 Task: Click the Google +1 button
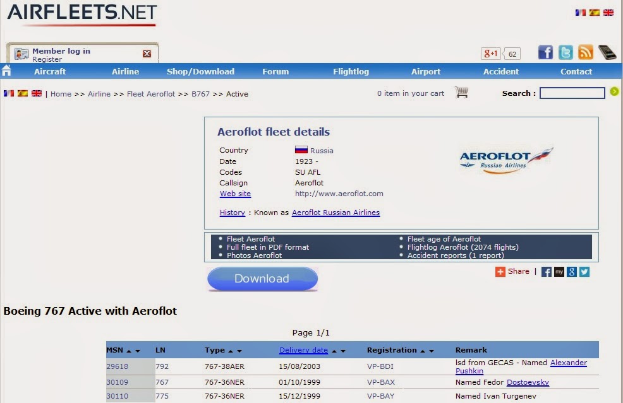coord(491,54)
